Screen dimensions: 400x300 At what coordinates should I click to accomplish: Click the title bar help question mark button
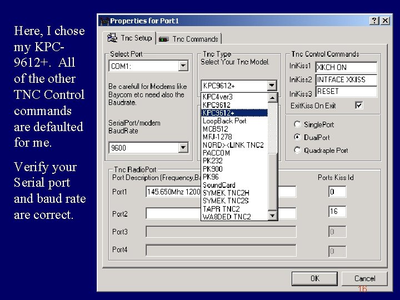374,21
